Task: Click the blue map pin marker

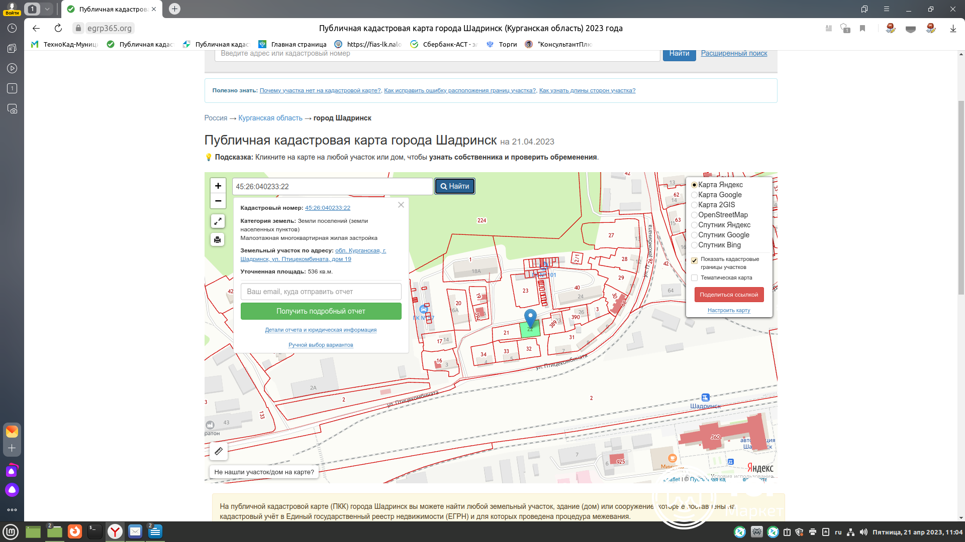Action: pyautogui.click(x=530, y=318)
